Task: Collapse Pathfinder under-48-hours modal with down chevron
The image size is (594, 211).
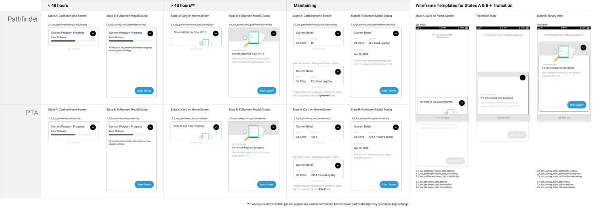Action: coord(150,34)
